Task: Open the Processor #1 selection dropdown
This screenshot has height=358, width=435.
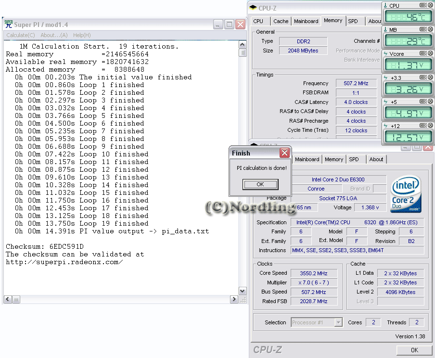Action: (338, 322)
